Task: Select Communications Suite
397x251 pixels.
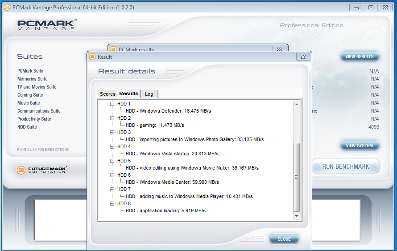Action: click(x=39, y=111)
